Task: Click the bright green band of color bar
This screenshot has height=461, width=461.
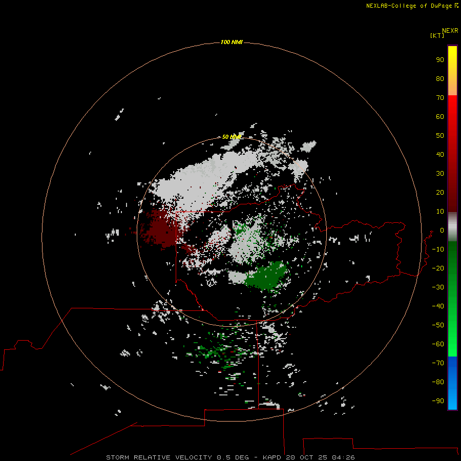Action: (452, 338)
